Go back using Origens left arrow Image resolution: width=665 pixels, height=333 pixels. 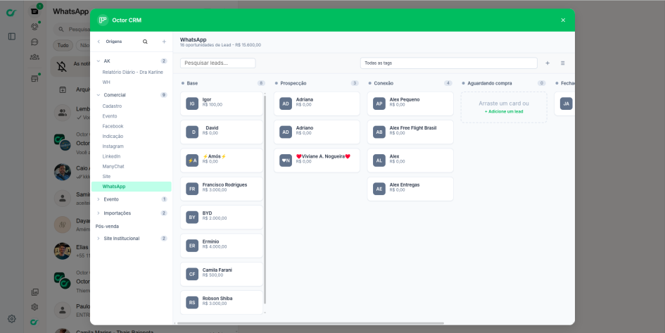(99, 42)
